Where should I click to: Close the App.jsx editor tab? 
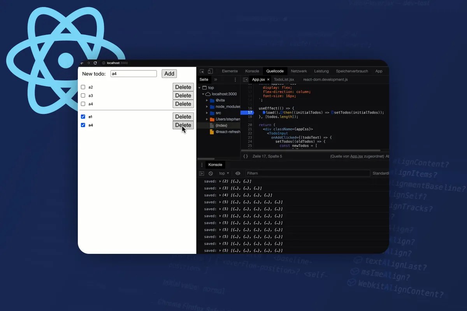(268, 79)
